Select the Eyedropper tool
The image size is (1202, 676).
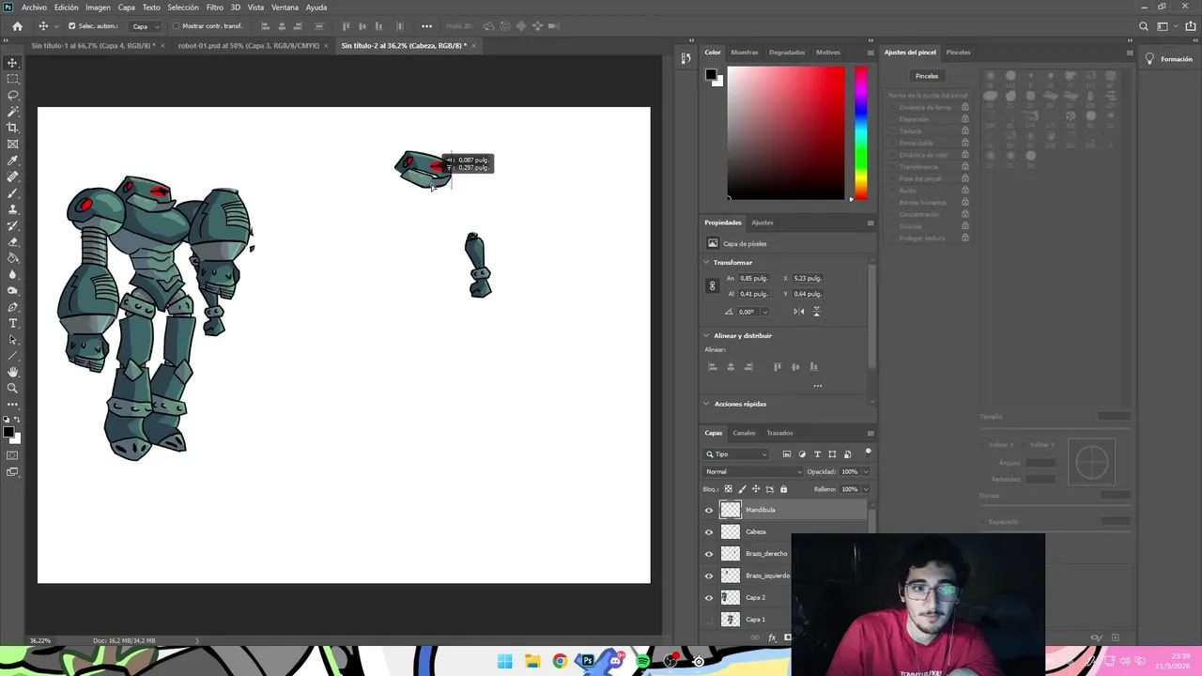coord(13,161)
